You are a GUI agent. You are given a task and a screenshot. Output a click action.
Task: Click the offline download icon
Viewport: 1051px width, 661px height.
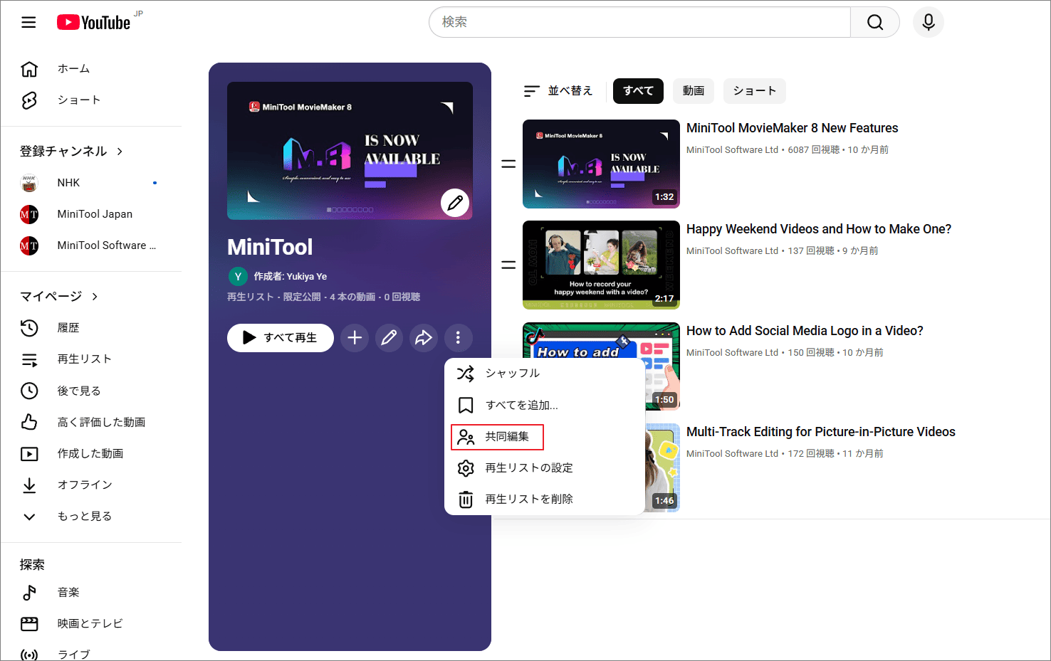29,485
